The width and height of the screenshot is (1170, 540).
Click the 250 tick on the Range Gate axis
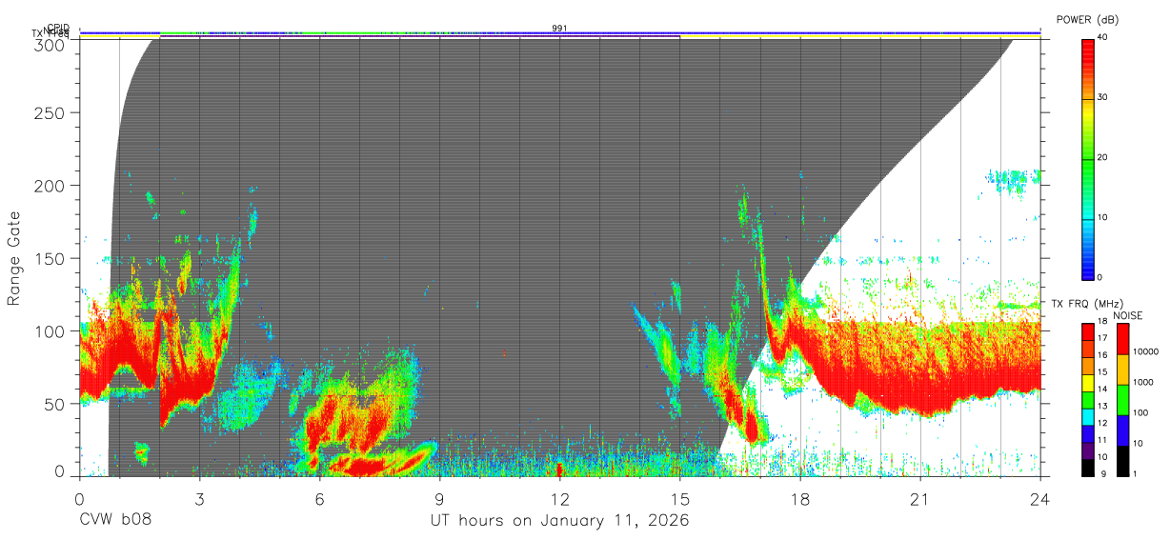pyautogui.click(x=50, y=113)
